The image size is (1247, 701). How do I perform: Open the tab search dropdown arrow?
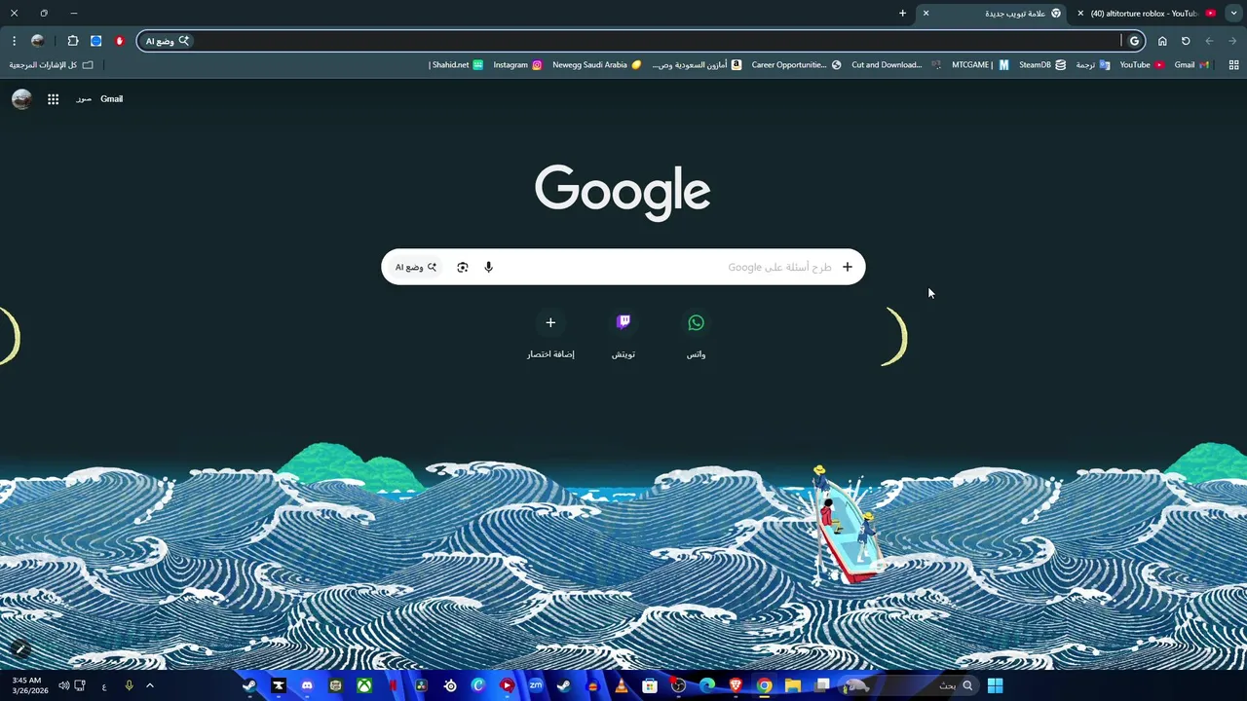click(x=1233, y=14)
